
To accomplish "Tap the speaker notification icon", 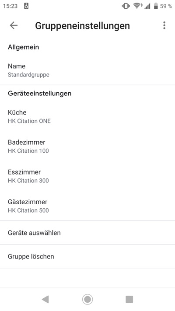I will [26, 6].
